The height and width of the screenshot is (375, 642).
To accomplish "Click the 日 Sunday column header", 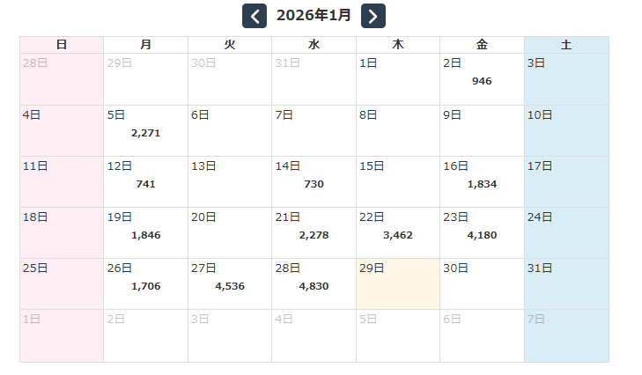I will [62, 45].
